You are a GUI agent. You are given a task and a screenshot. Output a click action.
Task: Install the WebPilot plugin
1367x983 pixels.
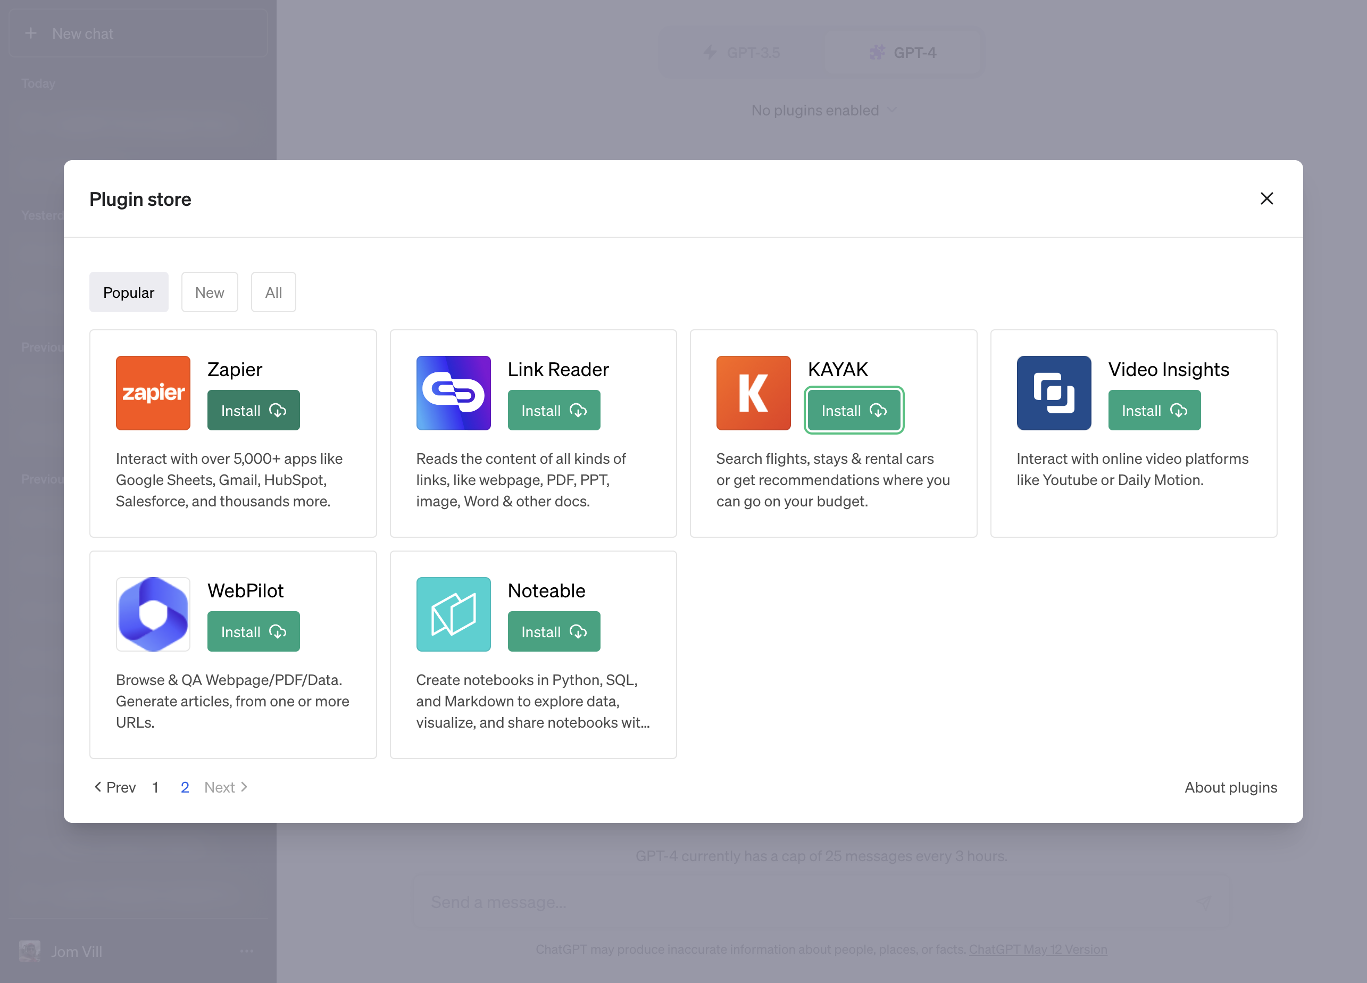[x=253, y=631]
